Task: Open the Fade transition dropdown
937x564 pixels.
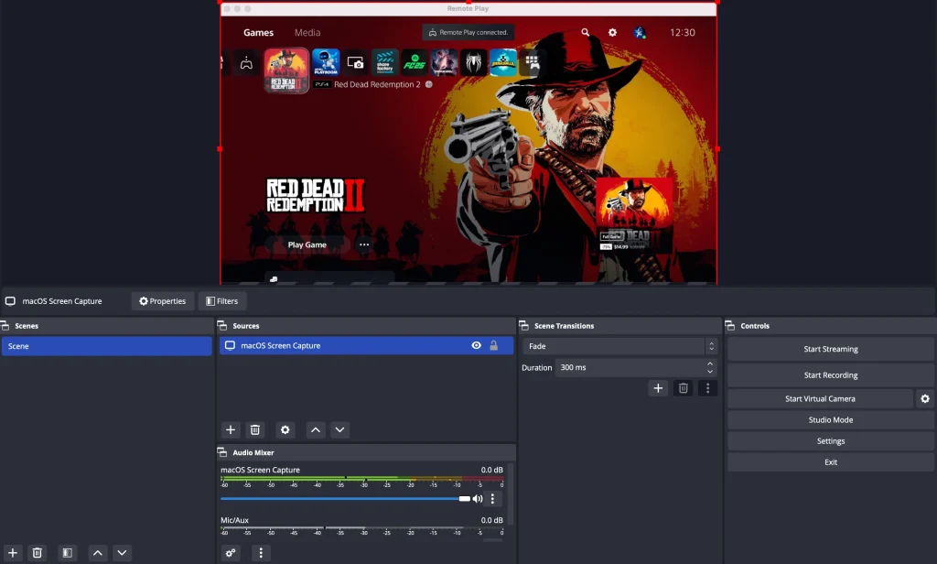Action: pyautogui.click(x=619, y=347)
